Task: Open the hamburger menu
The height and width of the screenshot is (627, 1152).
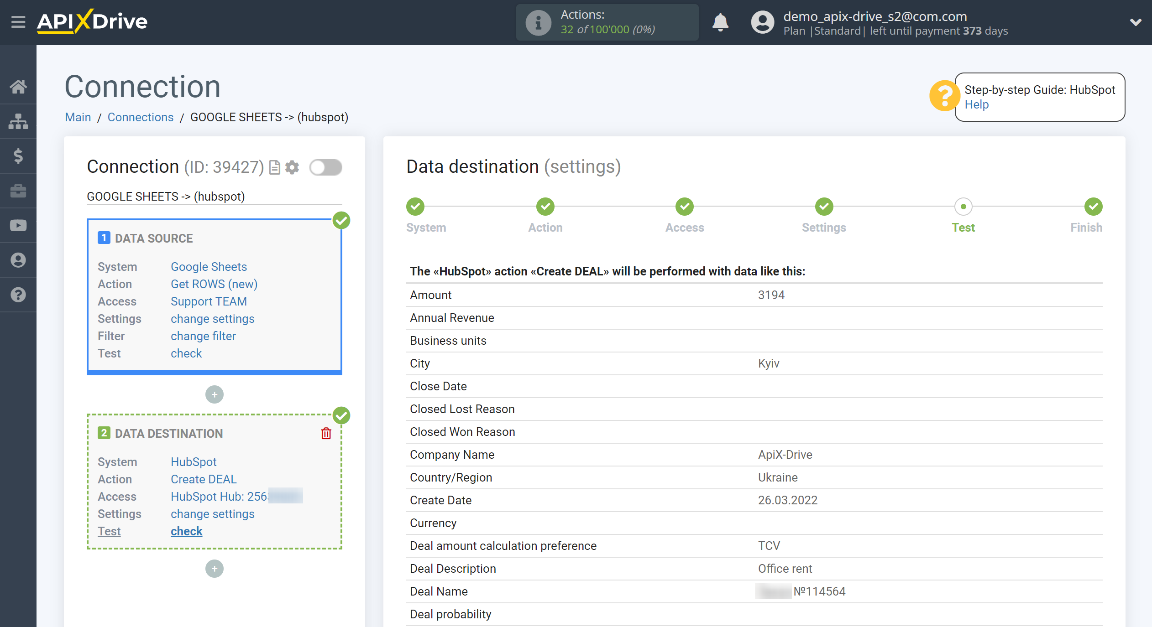Action: click(x=18, y=22)
